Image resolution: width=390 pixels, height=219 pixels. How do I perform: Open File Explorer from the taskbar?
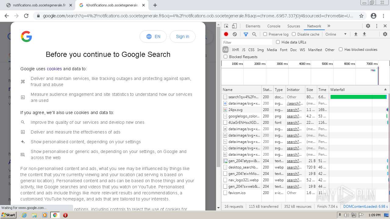coord(34,215)
